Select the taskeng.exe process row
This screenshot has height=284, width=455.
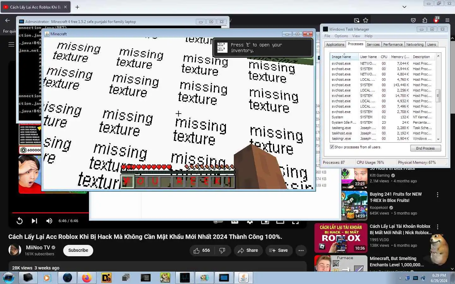382,128
